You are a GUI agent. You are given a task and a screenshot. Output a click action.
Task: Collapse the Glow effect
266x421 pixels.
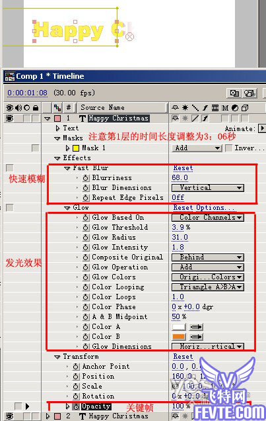[67, 208]
